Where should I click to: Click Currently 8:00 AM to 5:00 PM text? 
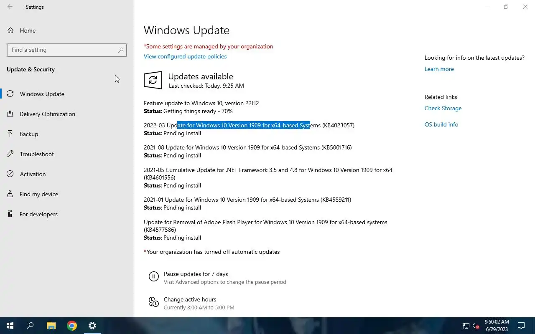pos(199,307)
